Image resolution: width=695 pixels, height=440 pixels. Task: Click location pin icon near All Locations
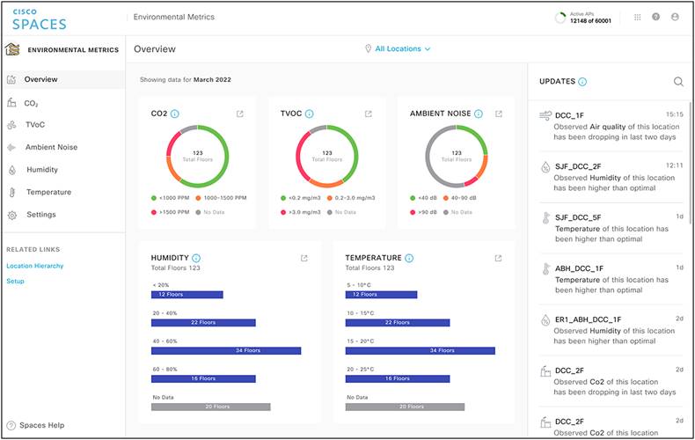(x=368, y=48)
